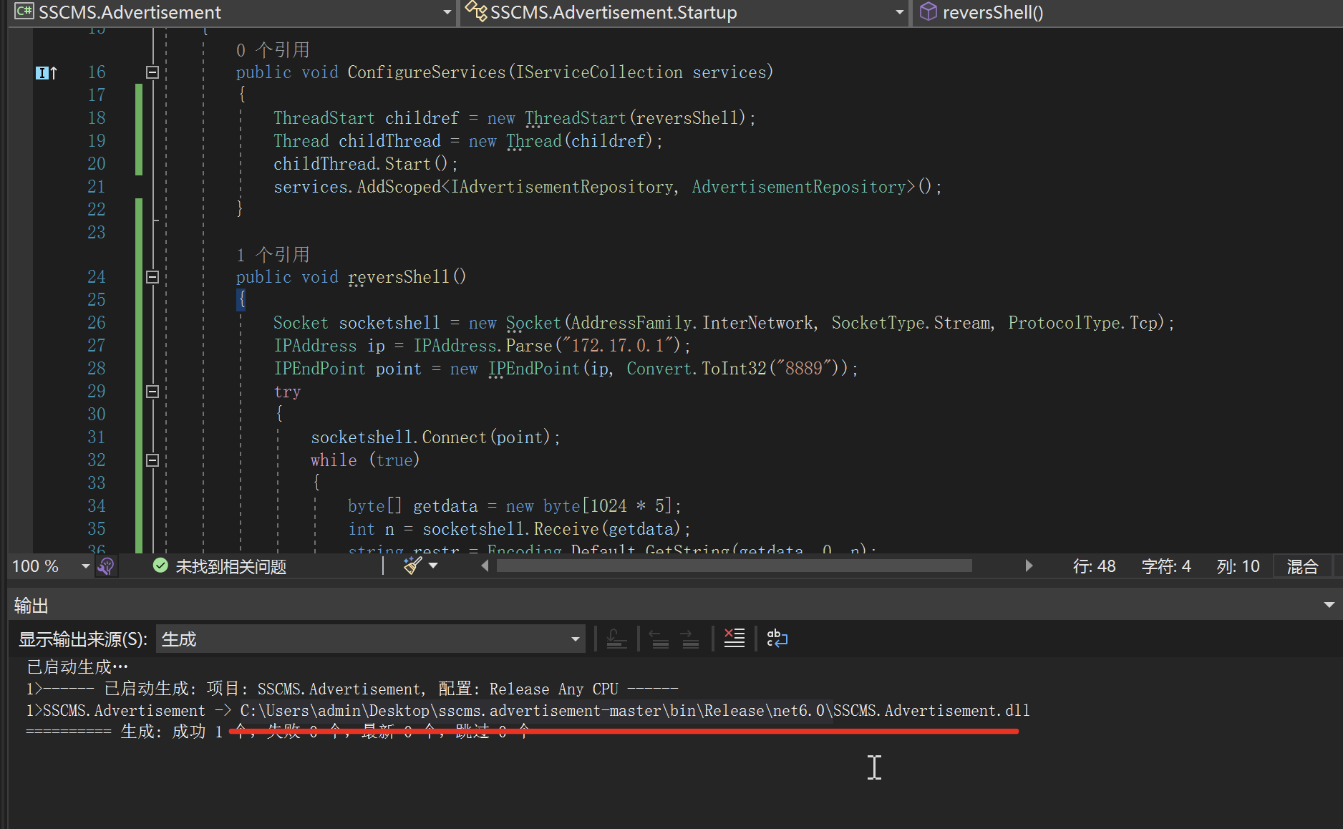Screen dimensions: 1343x829
Task: Click the interface implementation glyph on line 16
Action: [46, 72]
